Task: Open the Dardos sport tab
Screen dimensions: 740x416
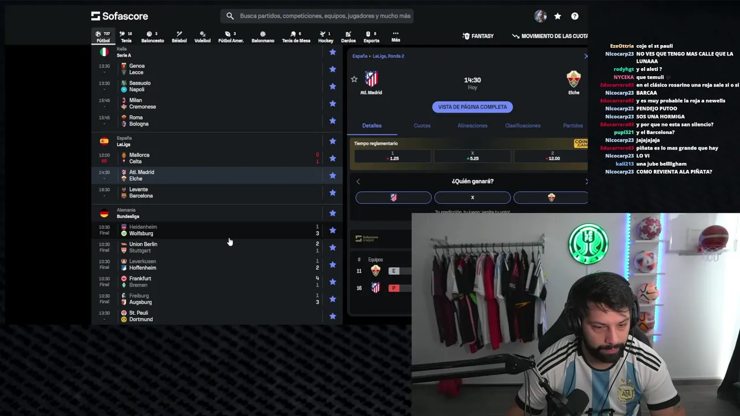Action: [348, 37]
